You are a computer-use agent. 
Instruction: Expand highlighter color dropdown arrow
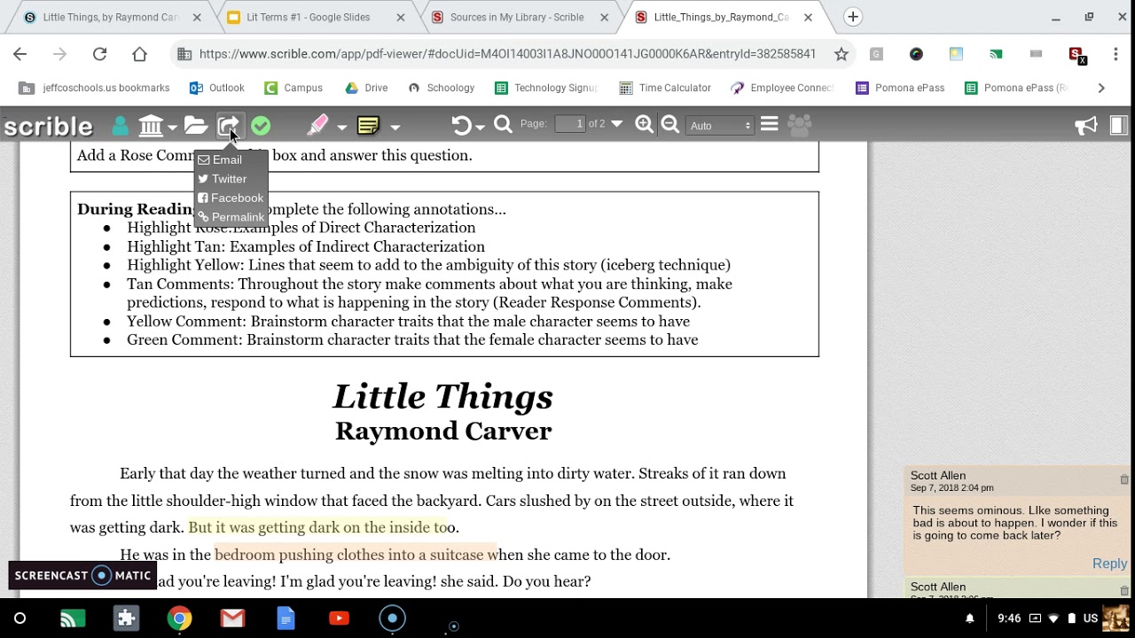[x=341, y=128]
